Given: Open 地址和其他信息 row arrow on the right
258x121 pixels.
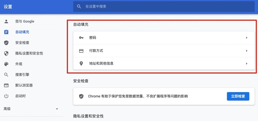Looking at the screenshot, I should pos(247,64).
